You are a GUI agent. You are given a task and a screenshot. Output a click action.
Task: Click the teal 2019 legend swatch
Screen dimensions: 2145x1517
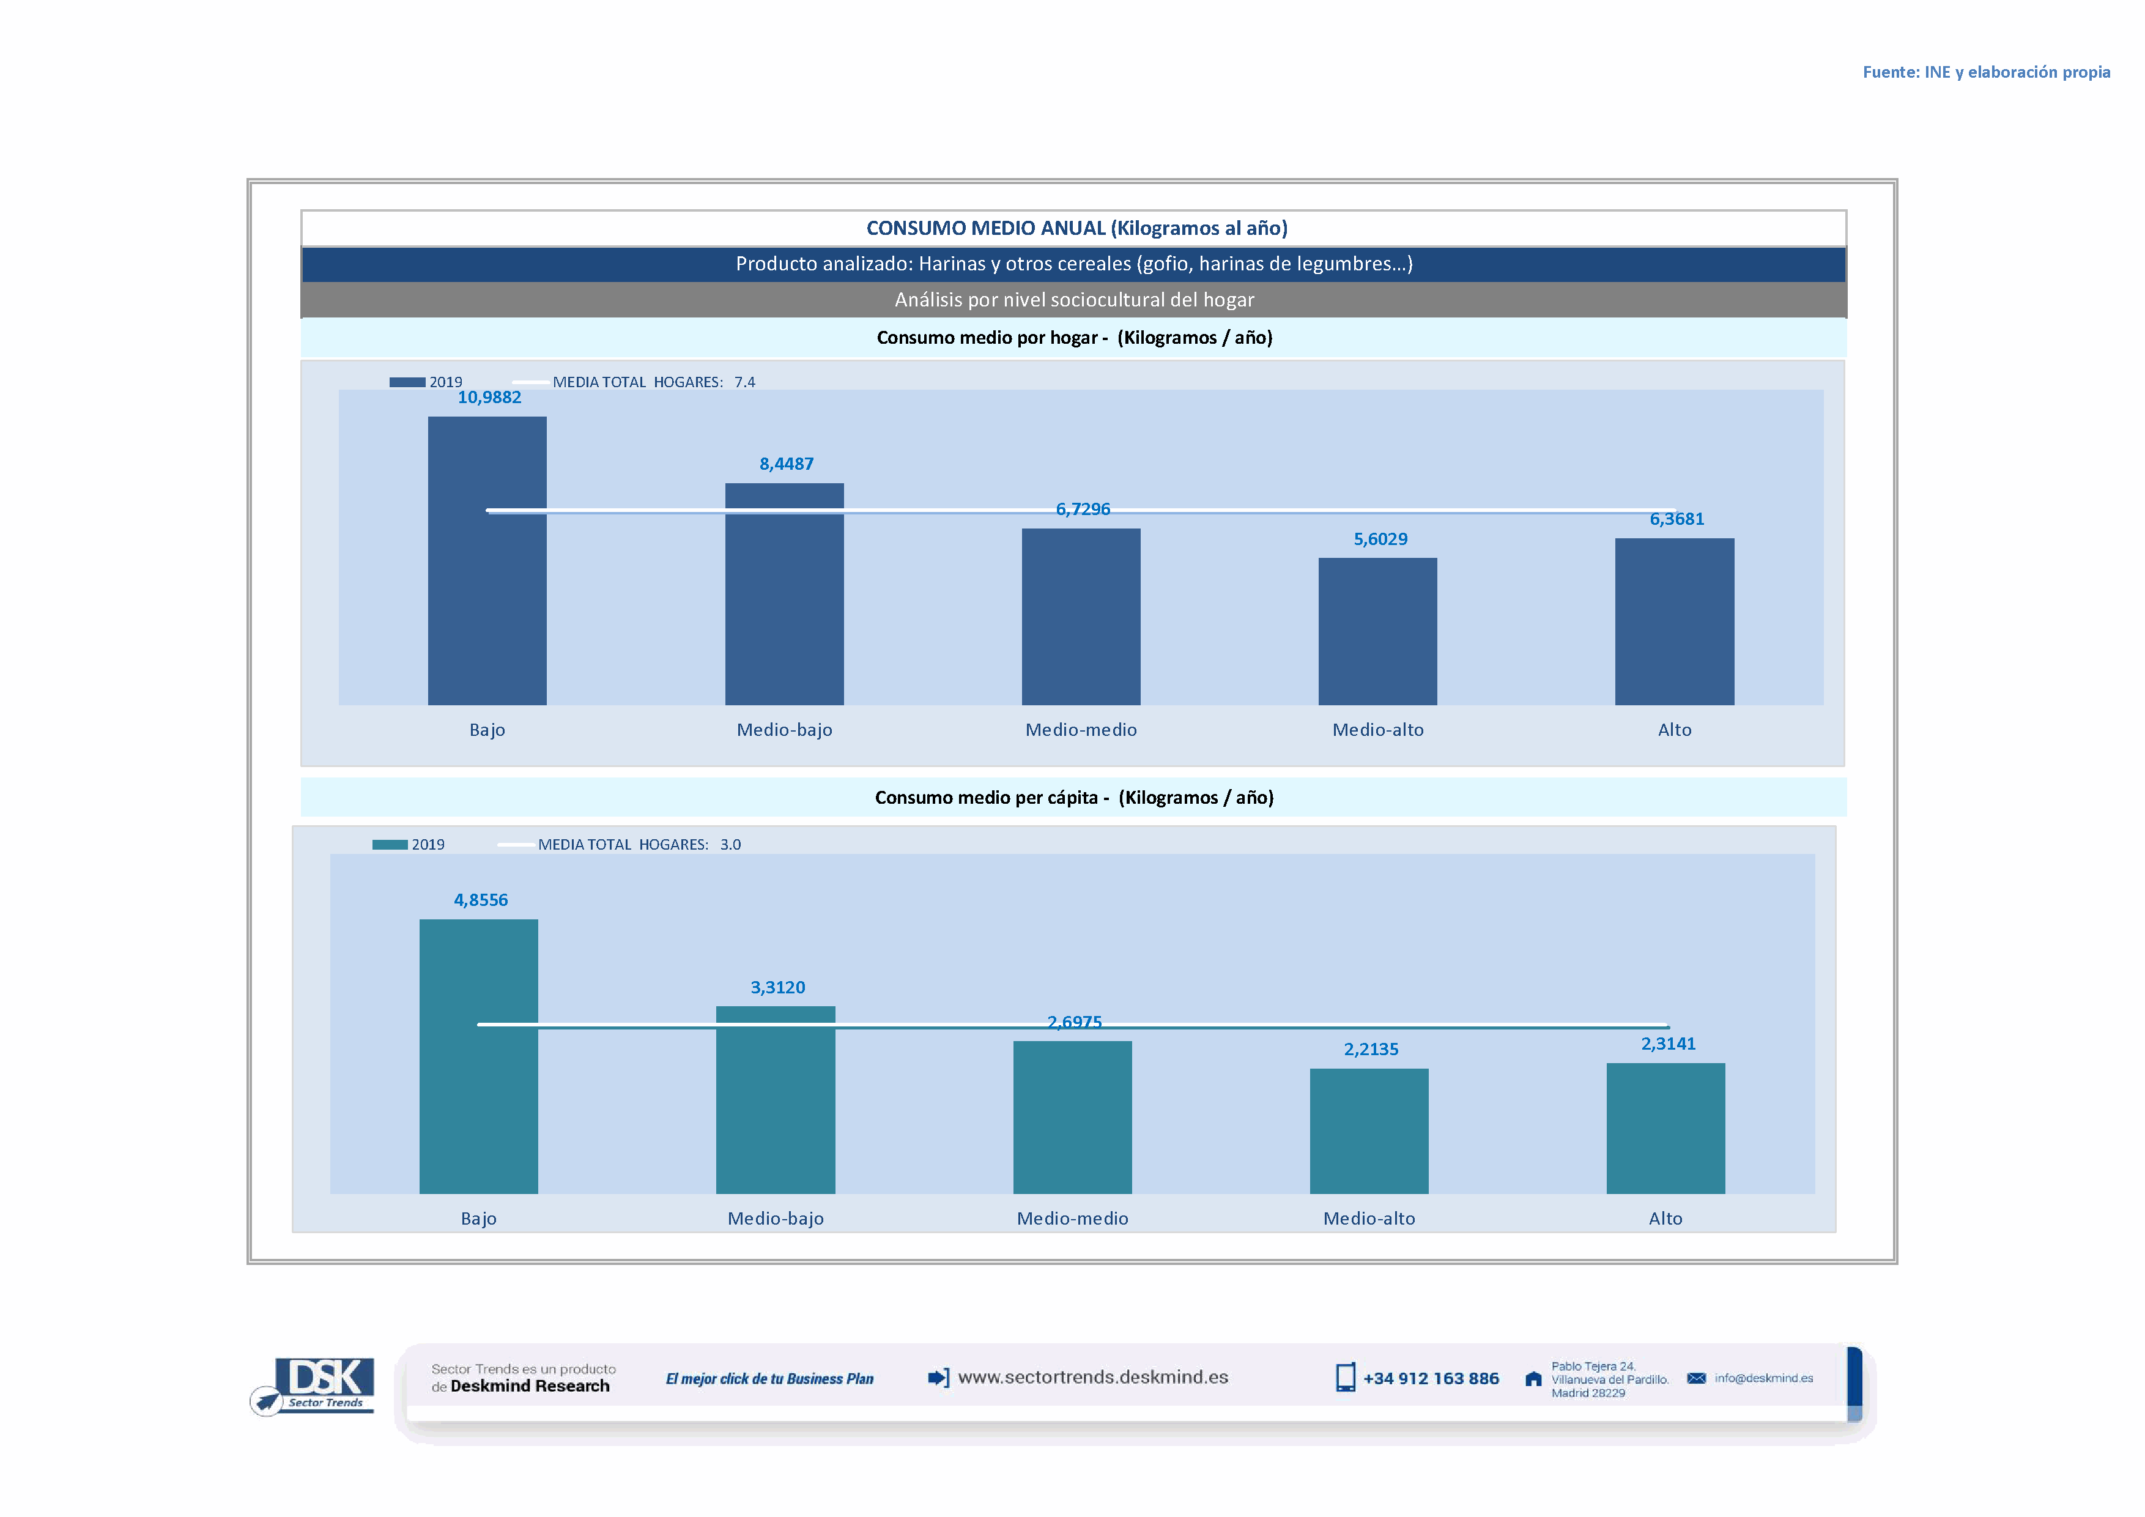pos(390,844)
